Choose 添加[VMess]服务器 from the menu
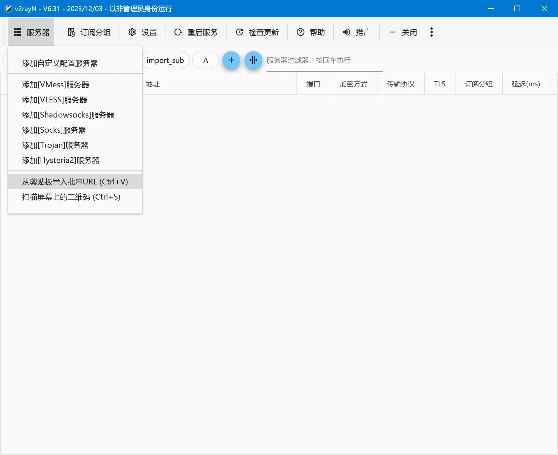Screen dimensions: 558x455 [x=56, y=85]
